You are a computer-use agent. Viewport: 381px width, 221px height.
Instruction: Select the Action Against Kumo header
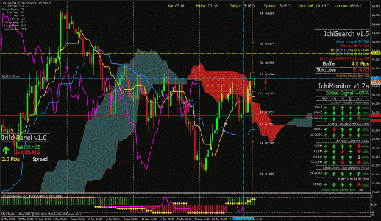[x=352, y=141]
